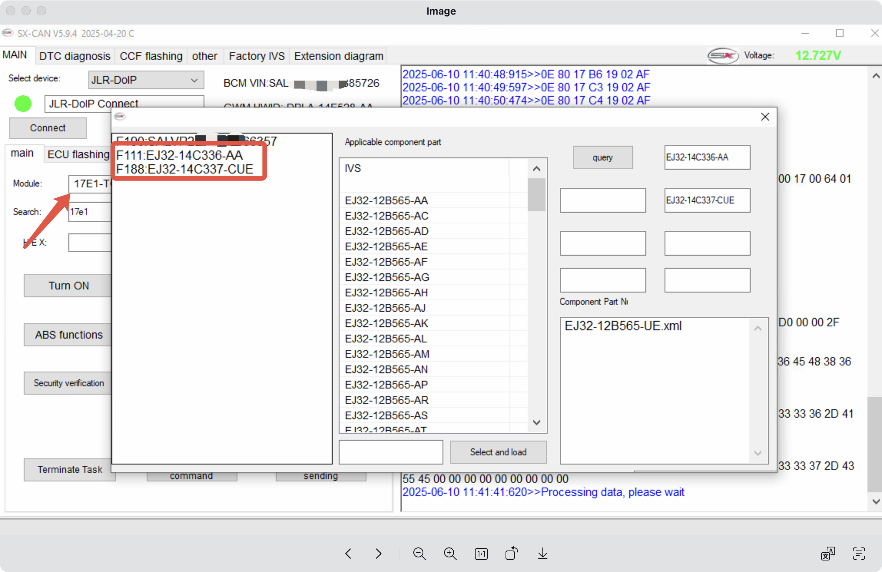Click the green connection status indicator
This screenshot has width=882, height=572.
click(23, 104)
